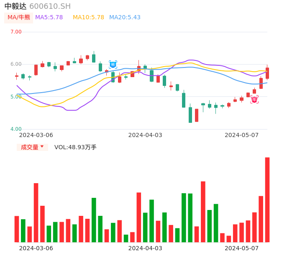The width and height of the screenshot is (287, 254).
Task: Select the MA/牛熊 indicator tab
Action: [x=18, y=18]
